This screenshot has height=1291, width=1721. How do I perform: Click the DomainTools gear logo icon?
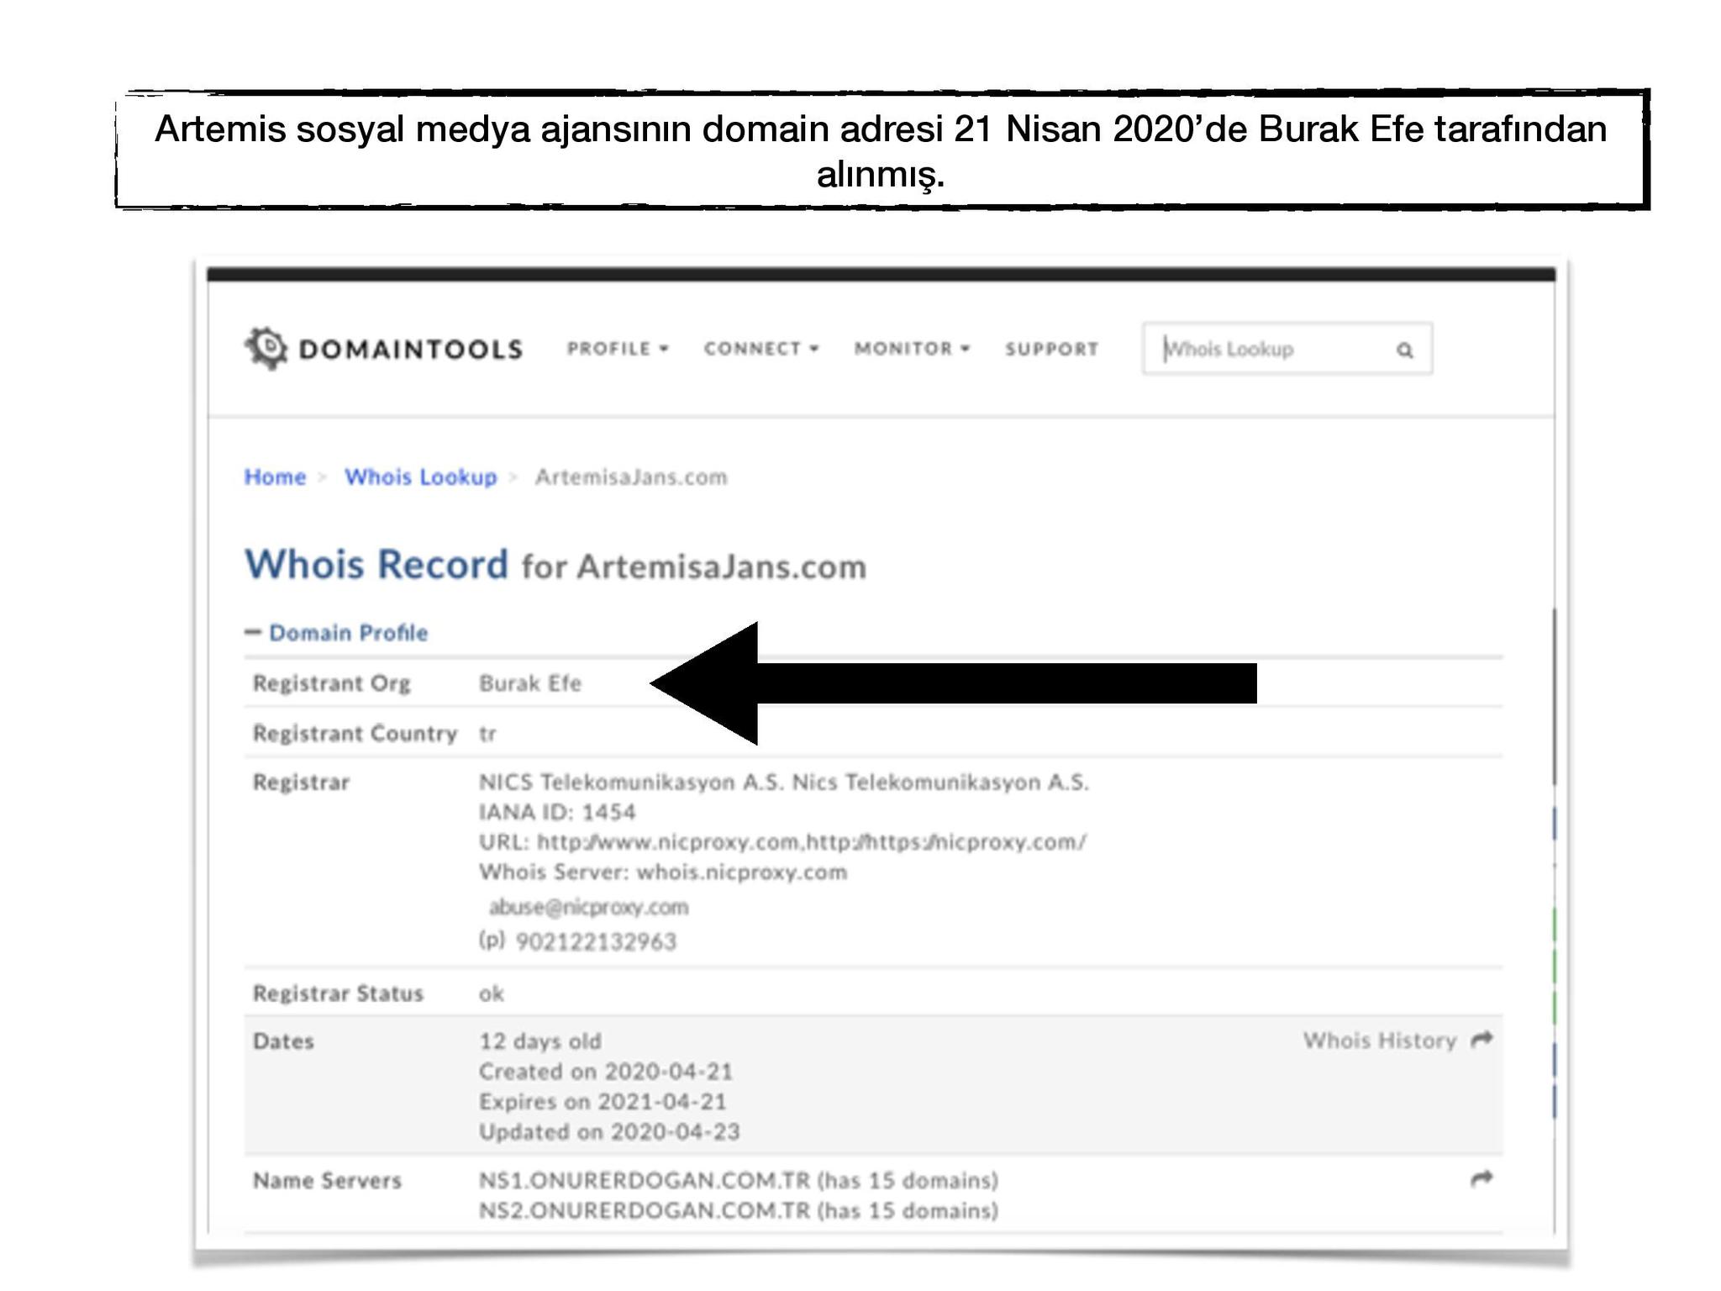tap(267, 348)
